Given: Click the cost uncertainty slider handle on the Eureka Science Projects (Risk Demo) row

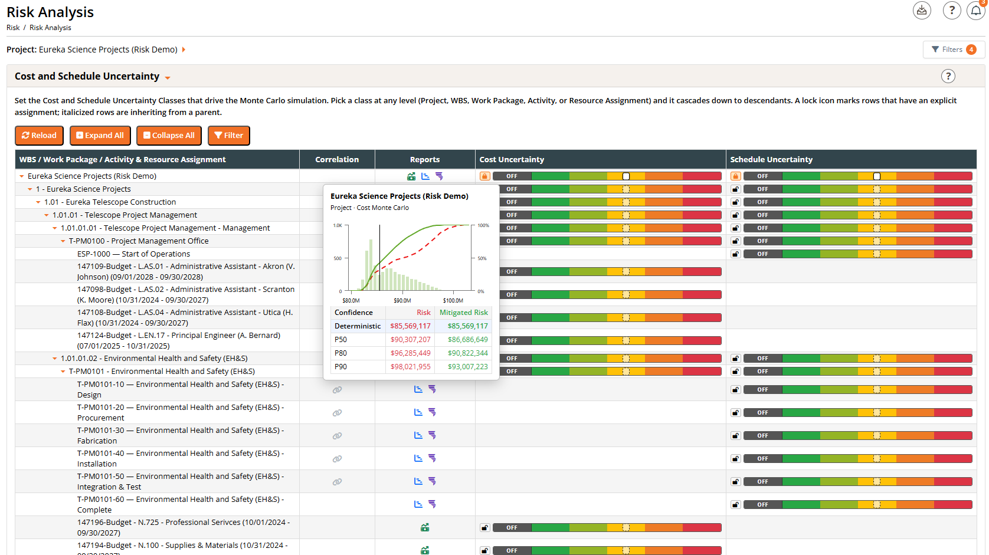Looking at the screenshot, I should coord(626,176).
